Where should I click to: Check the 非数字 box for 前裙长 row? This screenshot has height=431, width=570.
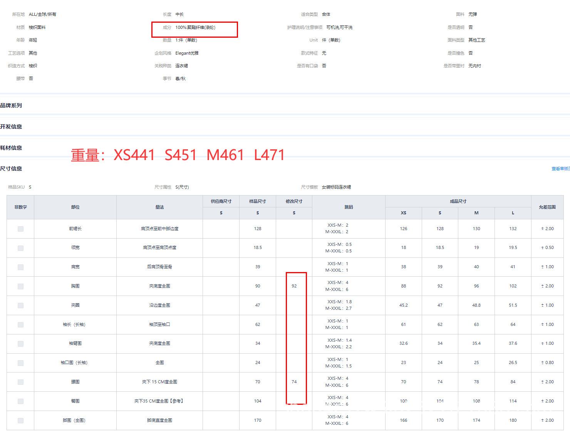click(20, 229)
